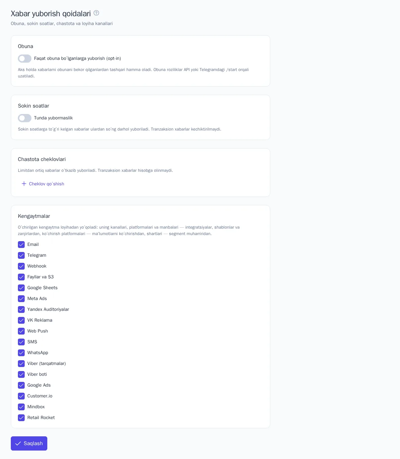The width and height of the screenshot is (400, 459).
Task: Uncheck the Retail Rocket checkbox
Action: point(21,418)
